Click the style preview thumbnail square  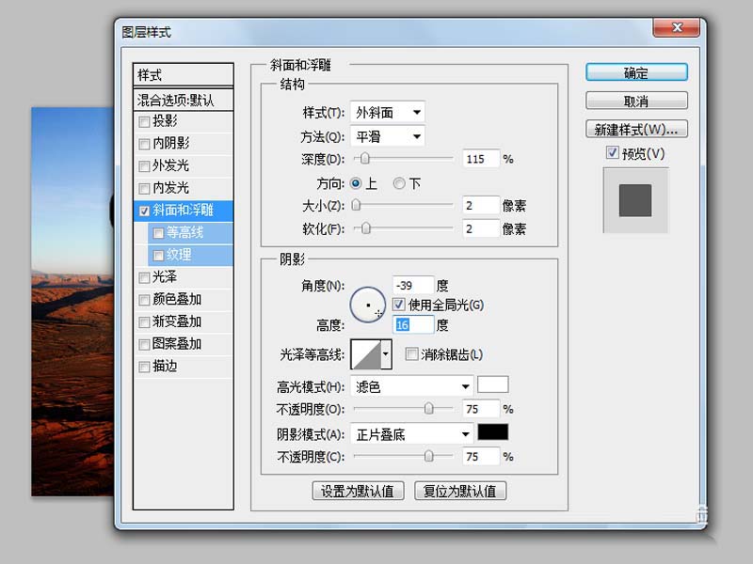coord(635,200)
